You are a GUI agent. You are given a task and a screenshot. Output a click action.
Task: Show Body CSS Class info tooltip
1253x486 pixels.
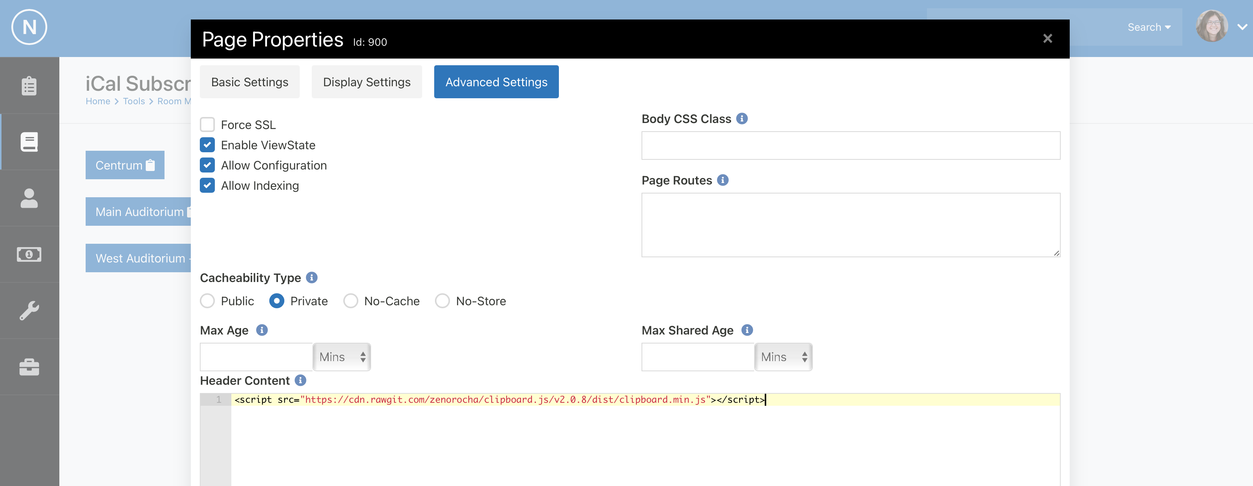(x=742, y=119)
